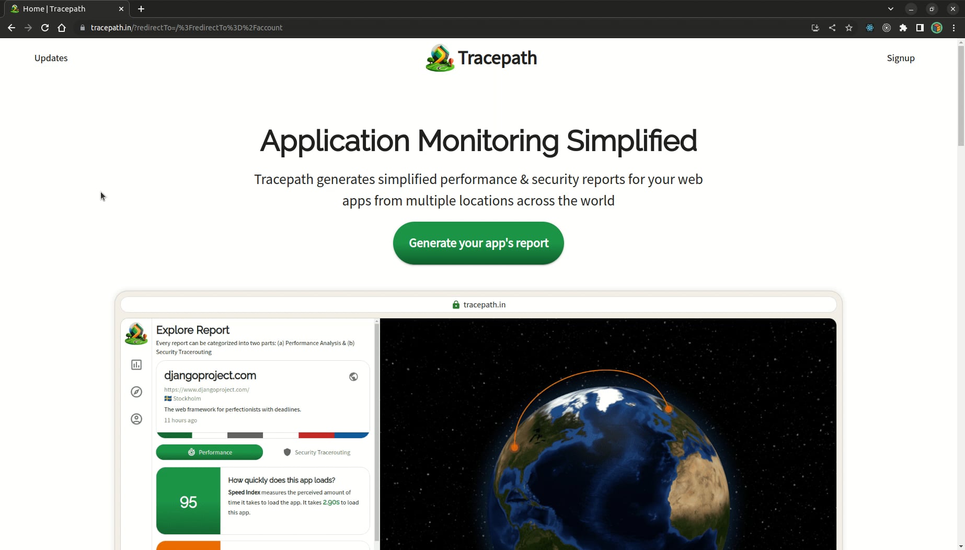Click the Generate your app's report button
965x550 pixels.
tap(478, 243)
